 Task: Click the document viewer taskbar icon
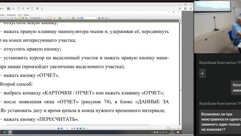tap(10, 132)
